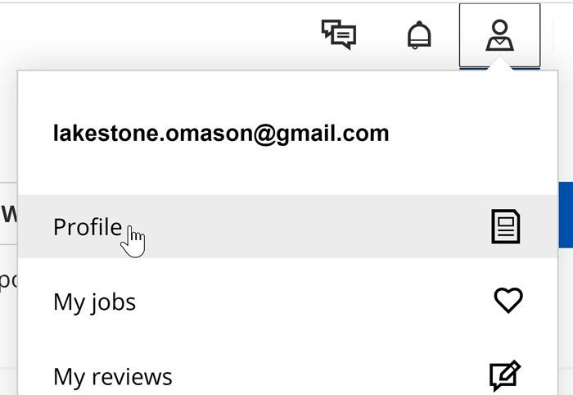Click the notifications bell icon
Viewport: 573px width, 395px height.
(x=419, y=35)
